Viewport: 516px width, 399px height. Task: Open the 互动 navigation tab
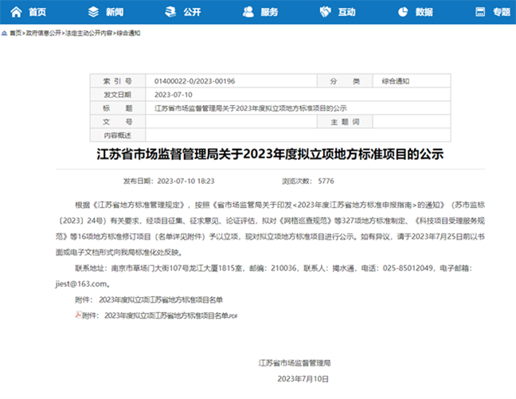[x=346, y=12]
